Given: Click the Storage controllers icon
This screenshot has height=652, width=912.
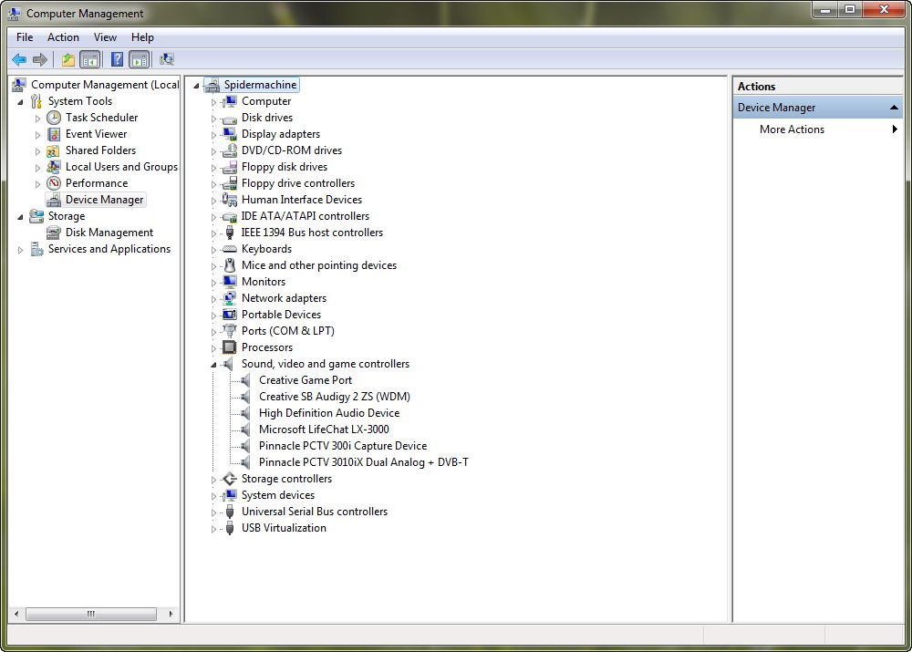Looking at the screenshot, I should pos(230,479).
